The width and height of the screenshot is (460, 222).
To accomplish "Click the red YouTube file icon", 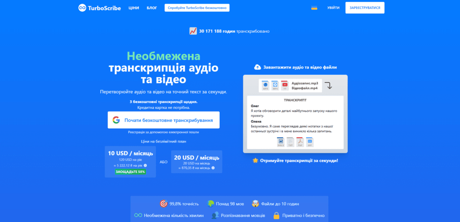I will pos(284,85).
